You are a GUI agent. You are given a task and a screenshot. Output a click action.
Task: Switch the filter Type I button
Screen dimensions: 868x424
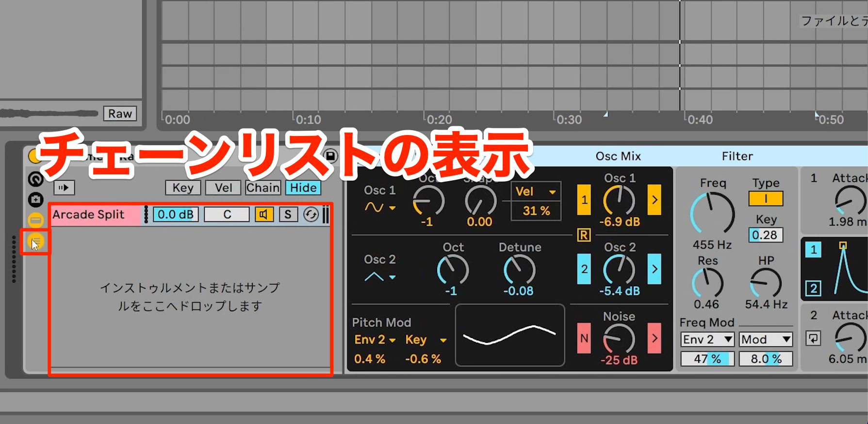click(766, 199)
